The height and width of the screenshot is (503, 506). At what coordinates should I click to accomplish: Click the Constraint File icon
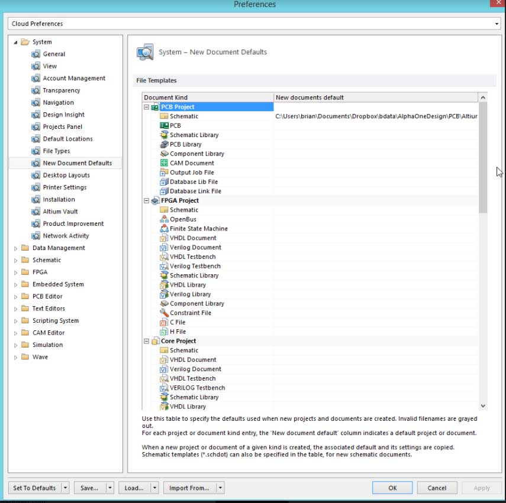[165, 313]
